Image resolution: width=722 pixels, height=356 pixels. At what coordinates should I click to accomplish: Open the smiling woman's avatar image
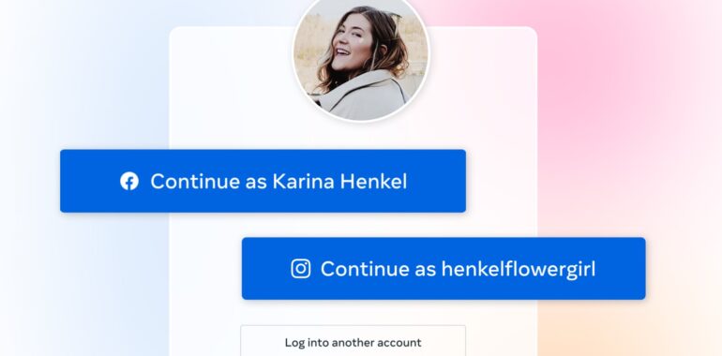pyautogui.click(x=361, y=58)
